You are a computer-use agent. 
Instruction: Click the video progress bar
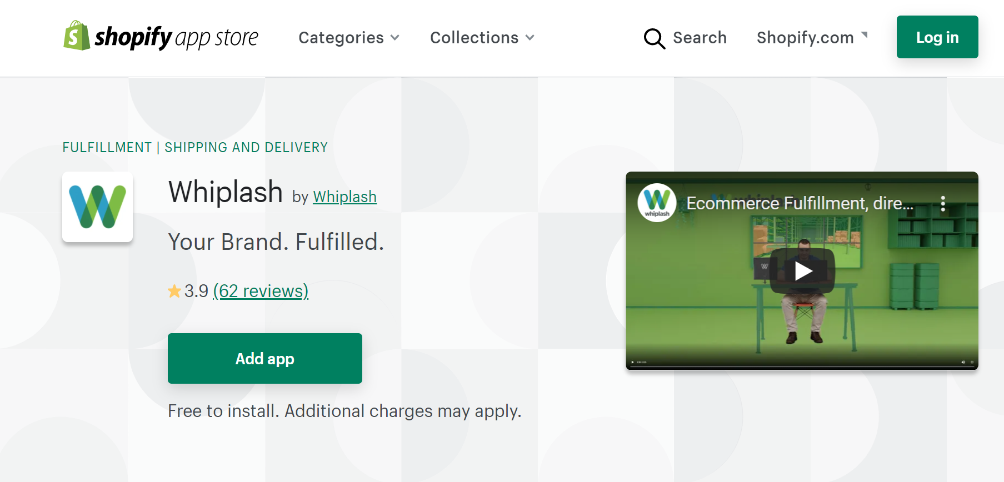[802, 367]
